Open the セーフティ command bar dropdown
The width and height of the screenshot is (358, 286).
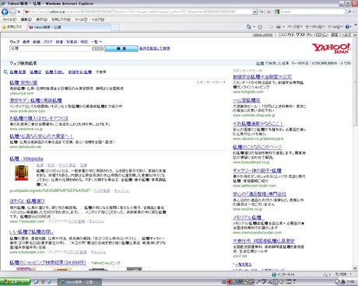[315, 26]
